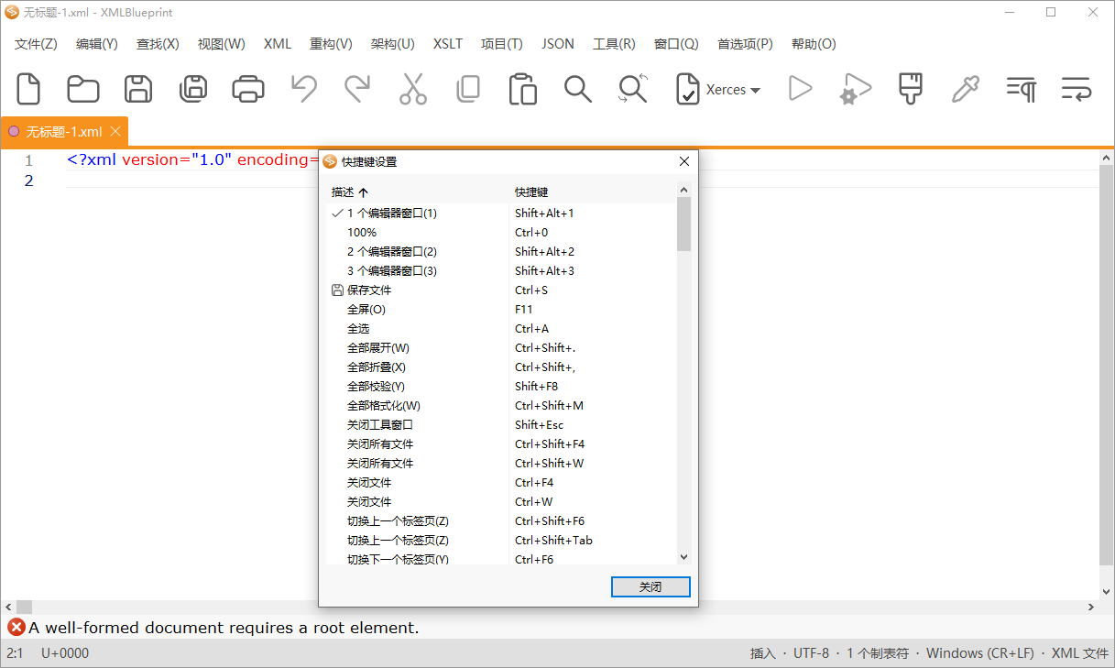Close the 快捷键设置 dialog with X
Screen dimensions: 1115x668
(683, 161)
